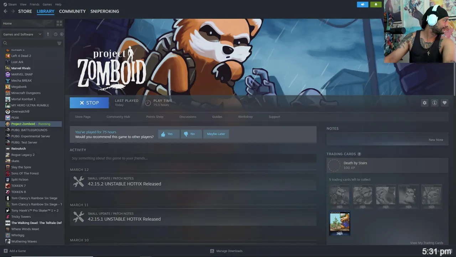This screenshot has height=257, width=456.
Task: Add game to favorites with heart icon
Action: point(444,103)
